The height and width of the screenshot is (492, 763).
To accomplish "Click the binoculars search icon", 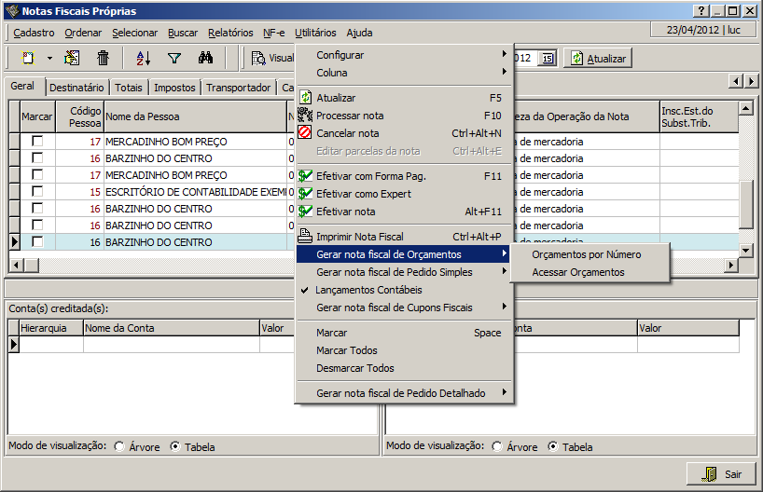I will point(205,58).
